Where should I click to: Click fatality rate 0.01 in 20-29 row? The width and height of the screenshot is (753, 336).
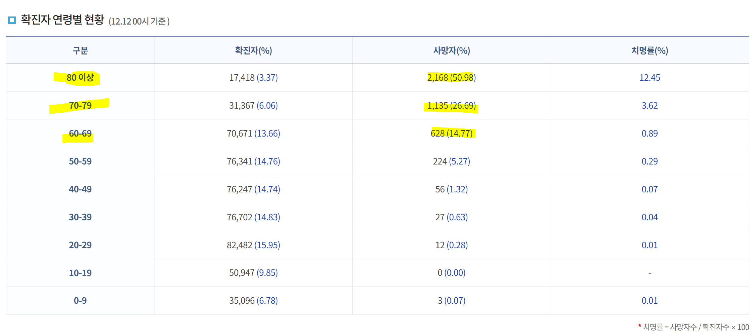point(650,245)
